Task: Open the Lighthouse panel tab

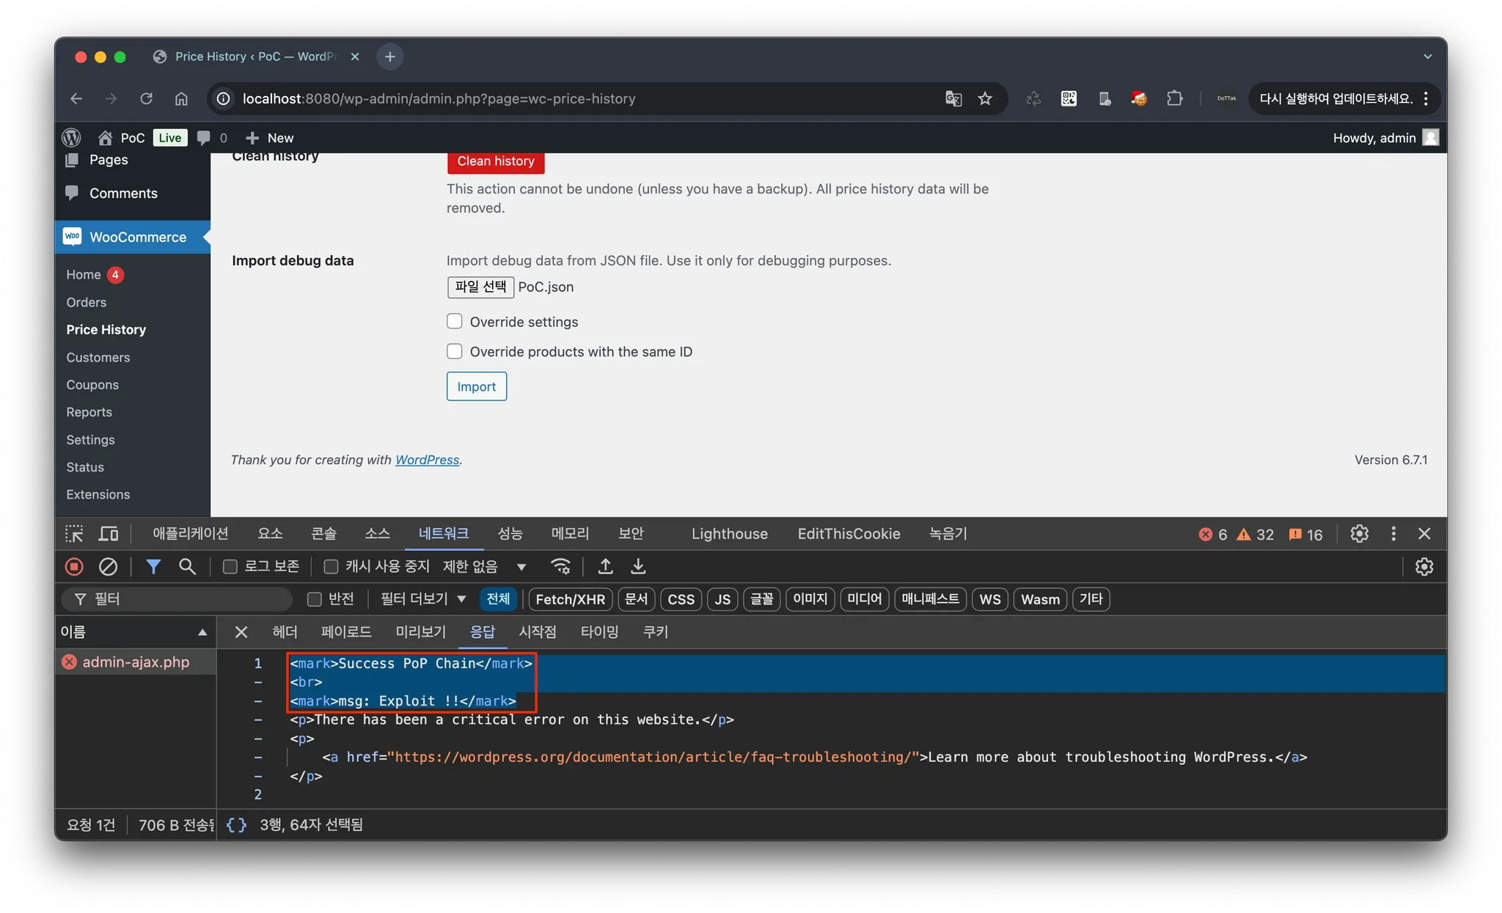Action: pos(729,534)
